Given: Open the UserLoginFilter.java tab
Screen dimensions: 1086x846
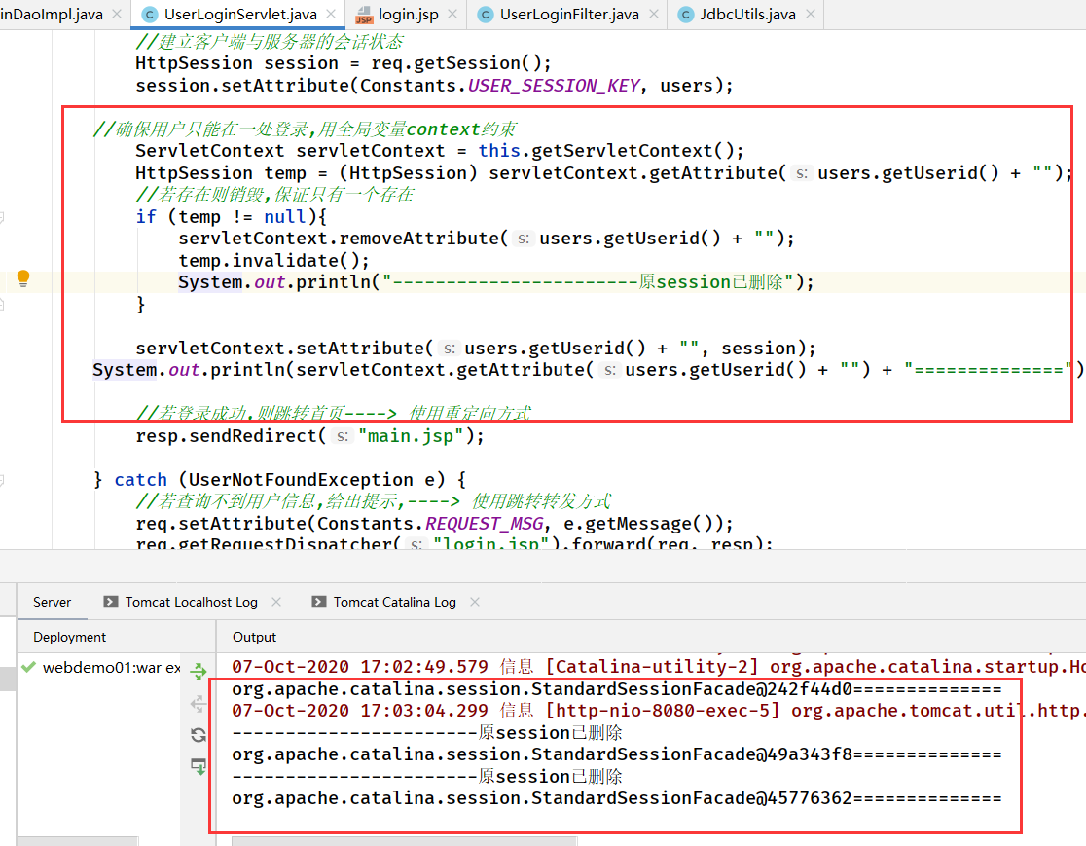Looking at the screenshot, I should (x=568, y=14).
